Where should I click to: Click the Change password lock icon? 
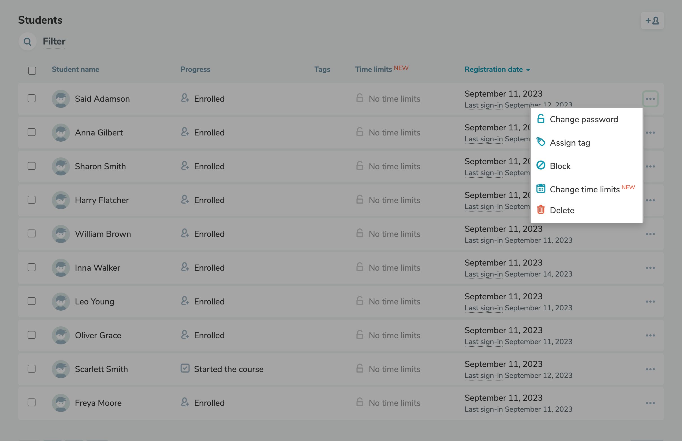(x=541, y=119)
